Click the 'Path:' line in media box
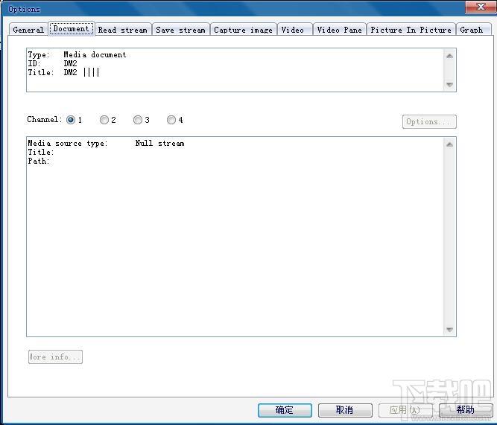Viewport: 497px width, 425px height. click(39, 162)
